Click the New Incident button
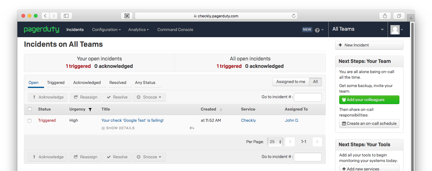The image size is (432, 171). pos(369,45)
